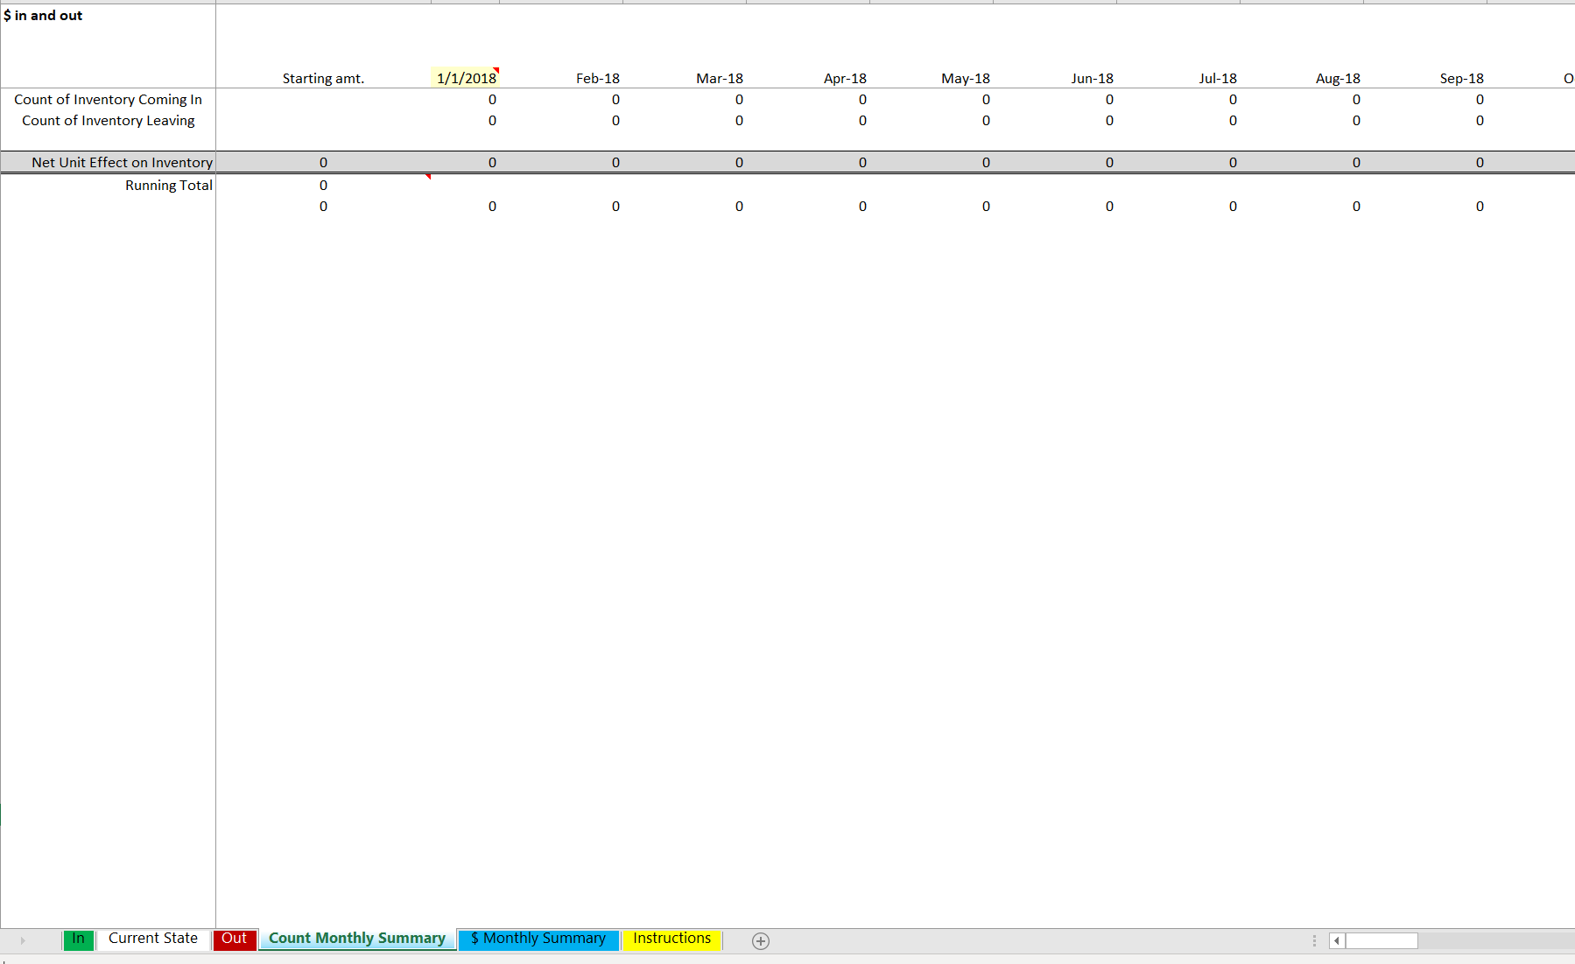Image resolution: width=1575 pixels, height=964 pixels.
Task: Click the '$ in and out' title cell
Action: [43, 15]
